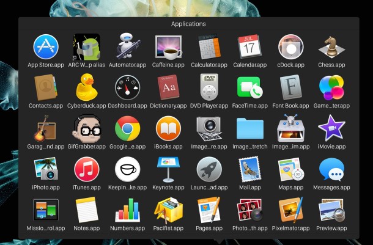Launch the Maps app icon
Image resolution: width=373 pixels, height=245 pixels.
click(x=290, y=169)
